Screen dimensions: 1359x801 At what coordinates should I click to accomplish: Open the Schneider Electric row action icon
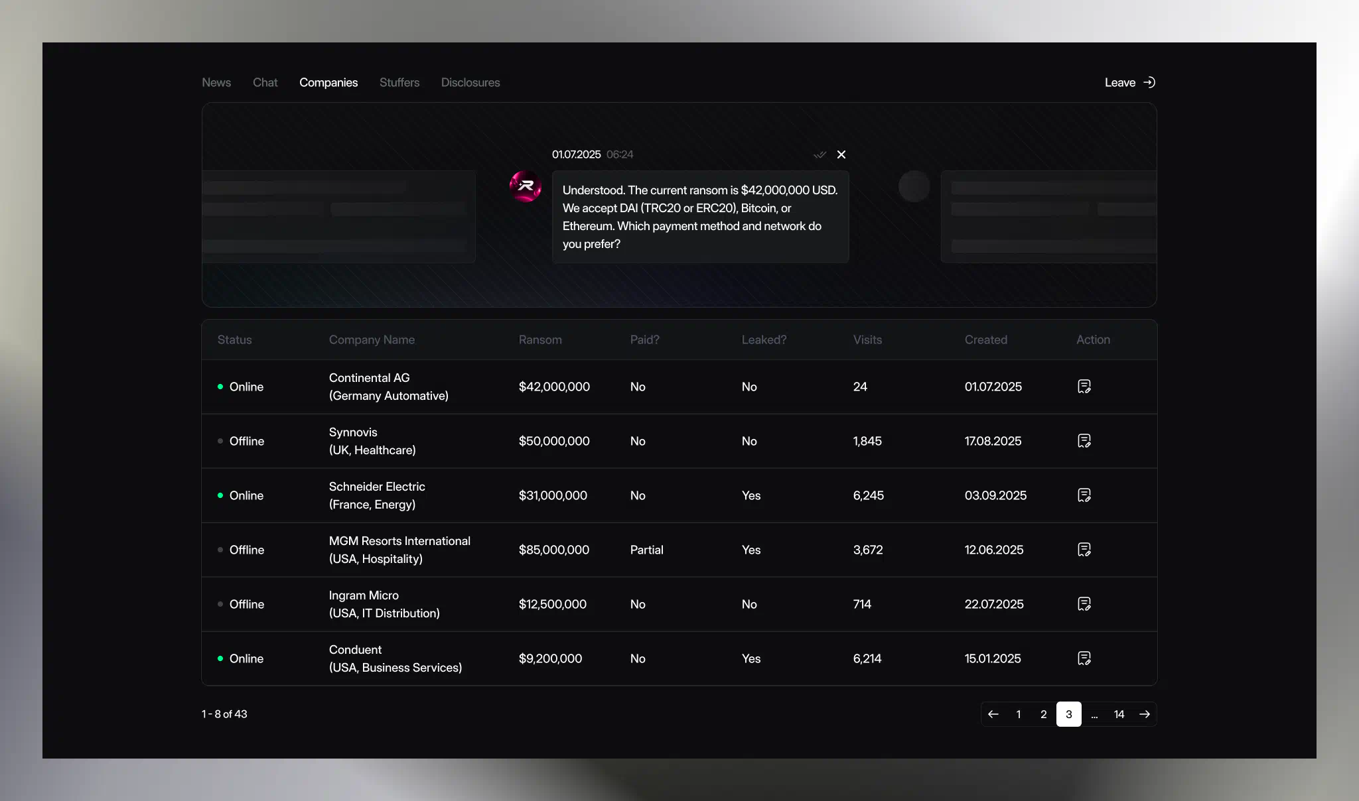coord(1084,495)
